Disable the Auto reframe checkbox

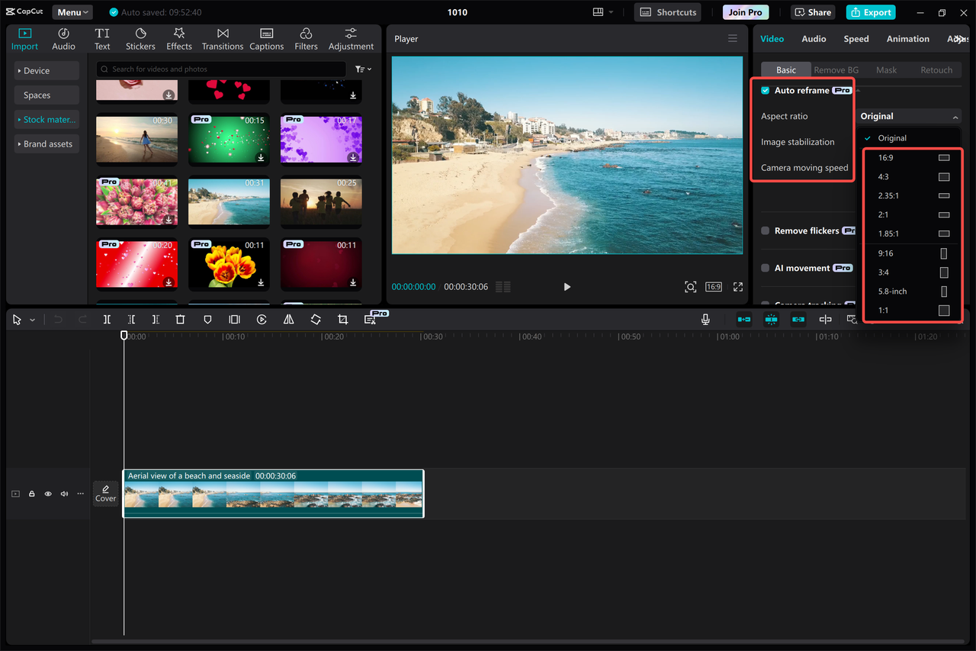(765, 90)
